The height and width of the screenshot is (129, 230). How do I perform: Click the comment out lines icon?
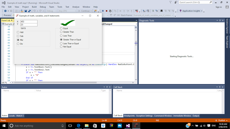pos(153,11)
